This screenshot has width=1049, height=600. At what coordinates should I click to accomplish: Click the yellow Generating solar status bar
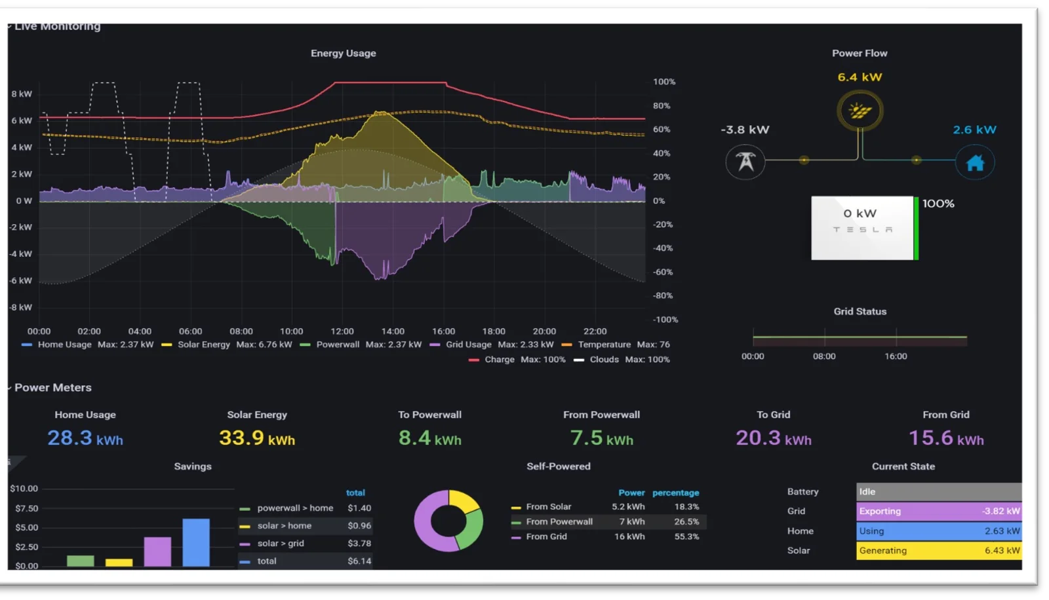939,551
